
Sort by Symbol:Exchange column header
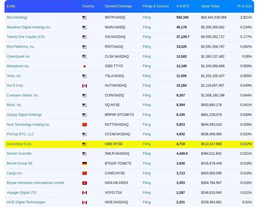(118, 6)
